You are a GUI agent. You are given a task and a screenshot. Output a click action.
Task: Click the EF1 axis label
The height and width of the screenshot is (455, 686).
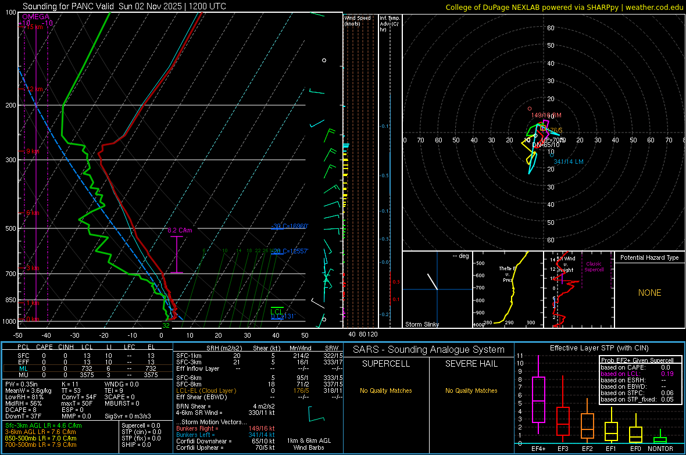611,449
